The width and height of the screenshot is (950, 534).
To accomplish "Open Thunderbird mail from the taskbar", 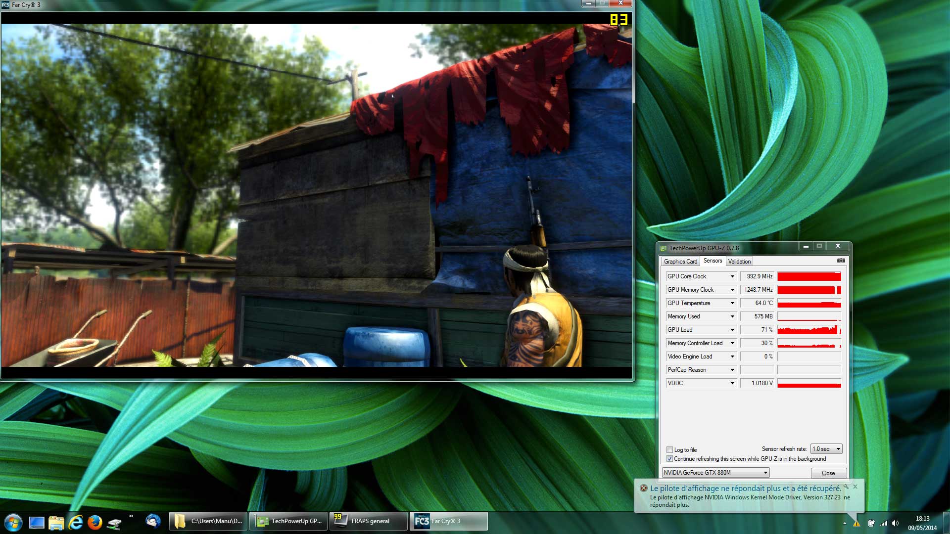I will tap(153, 521).
